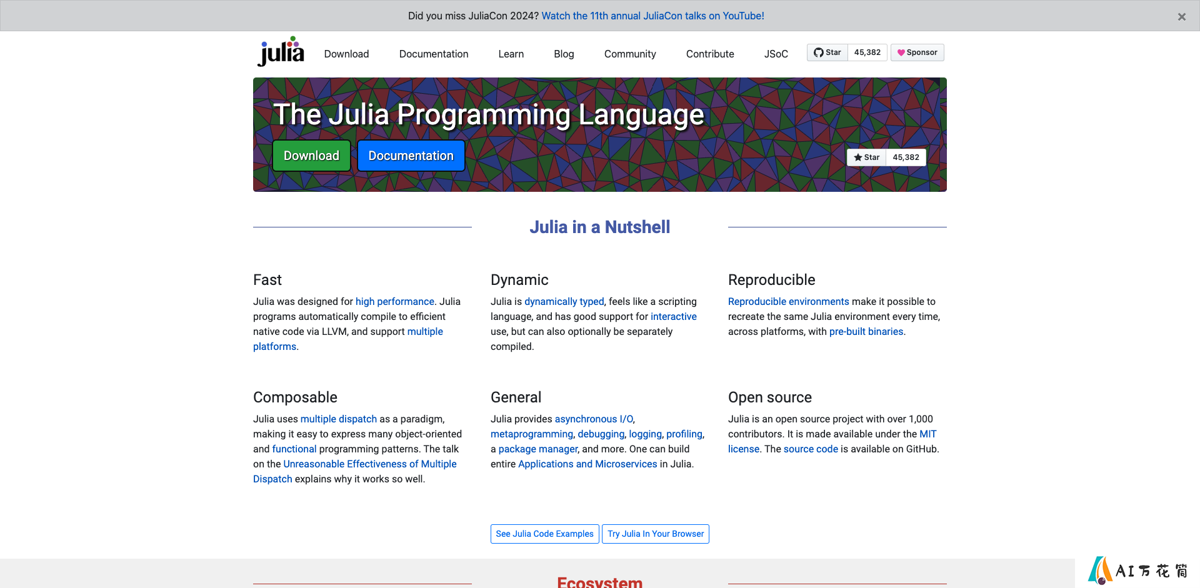Click 'Applications and Microservices' link
The image size is (1200, 588).
click(587, 464)
